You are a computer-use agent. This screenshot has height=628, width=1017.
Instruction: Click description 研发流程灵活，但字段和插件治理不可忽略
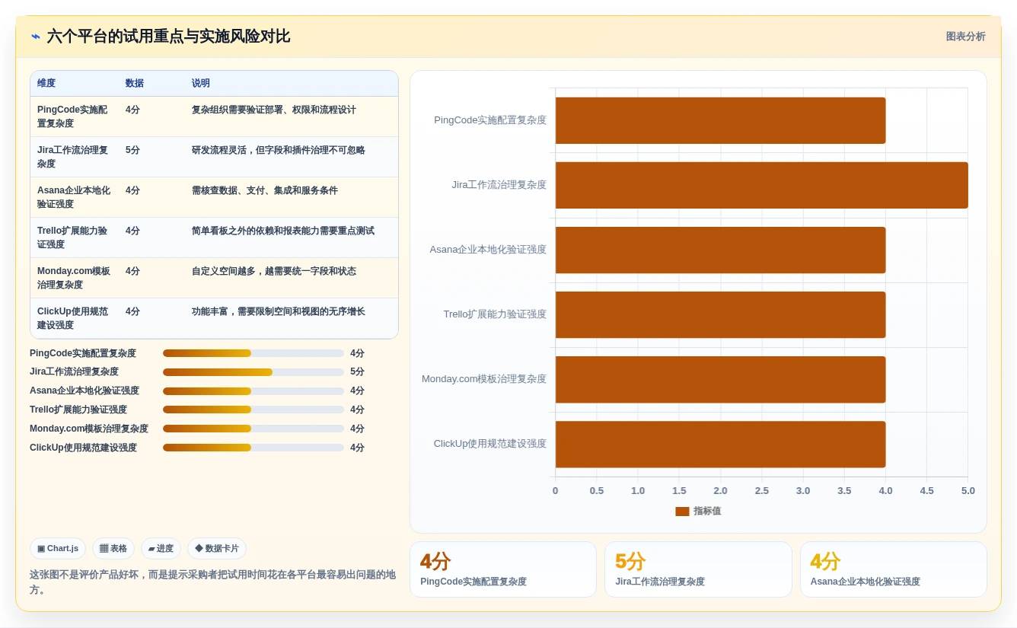[x=279, y=150]
